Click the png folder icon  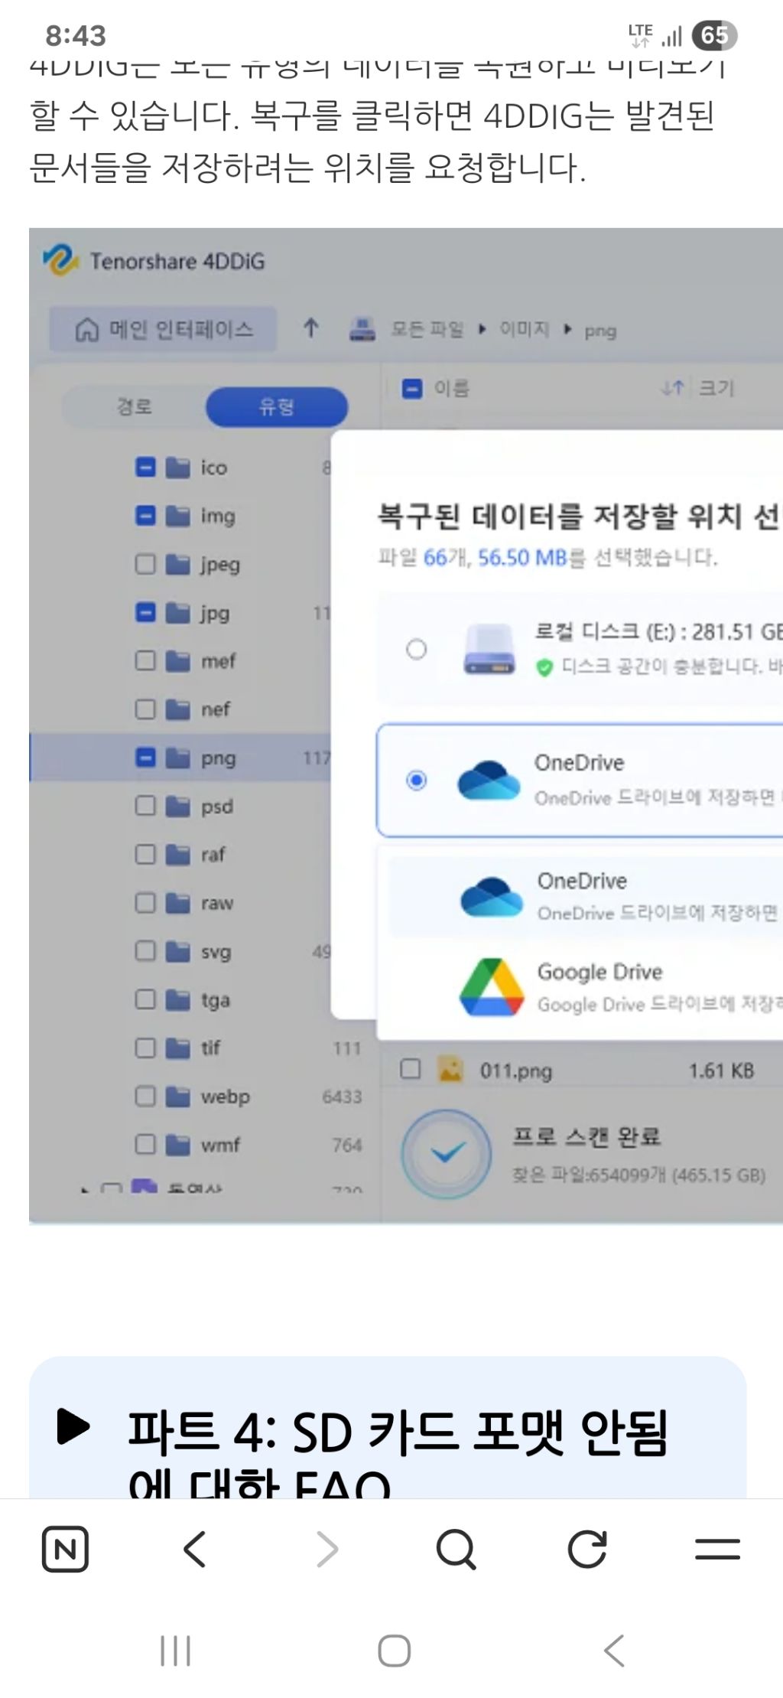pos(178,758)
